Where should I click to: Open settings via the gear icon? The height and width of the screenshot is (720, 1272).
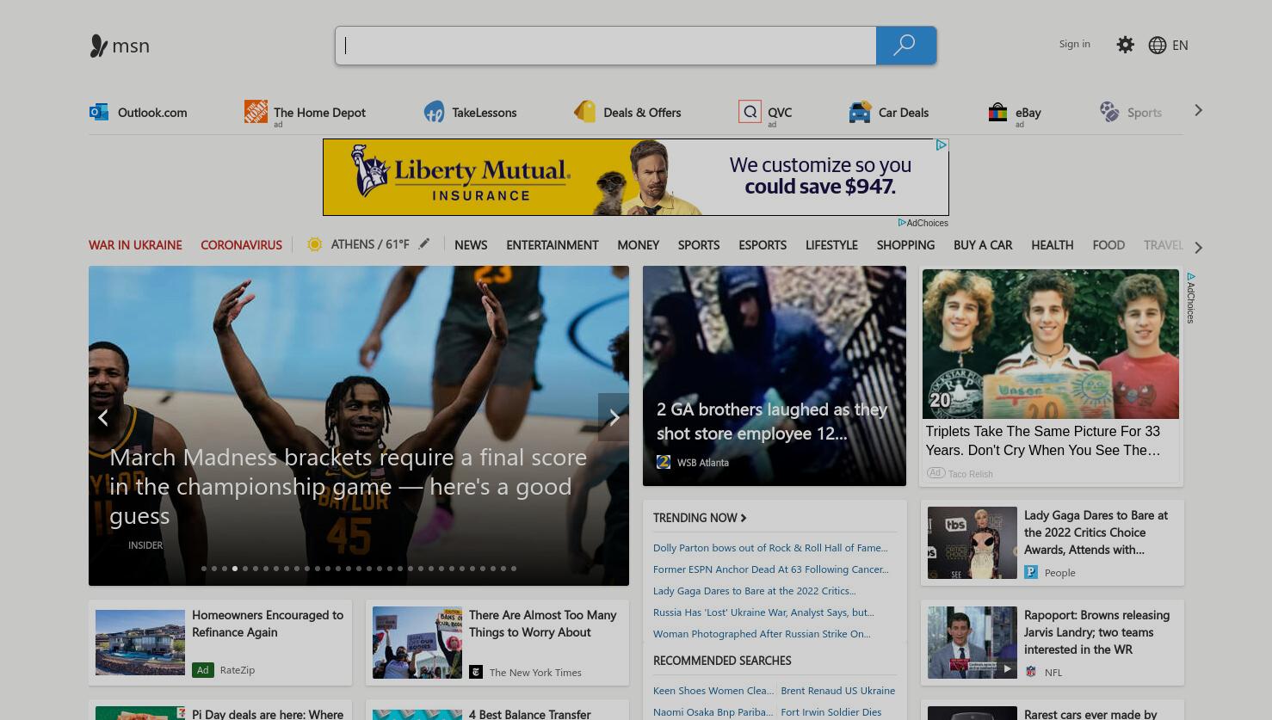(x=1125, y=45)
